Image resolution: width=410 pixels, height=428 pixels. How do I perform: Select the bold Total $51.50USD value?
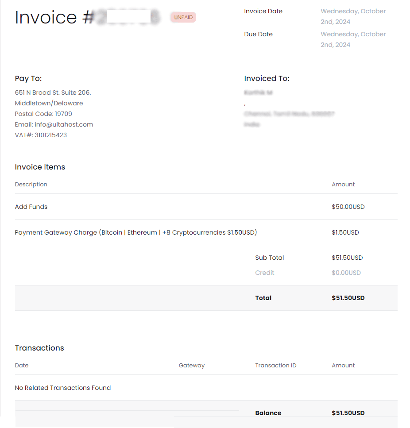(348, 298)
